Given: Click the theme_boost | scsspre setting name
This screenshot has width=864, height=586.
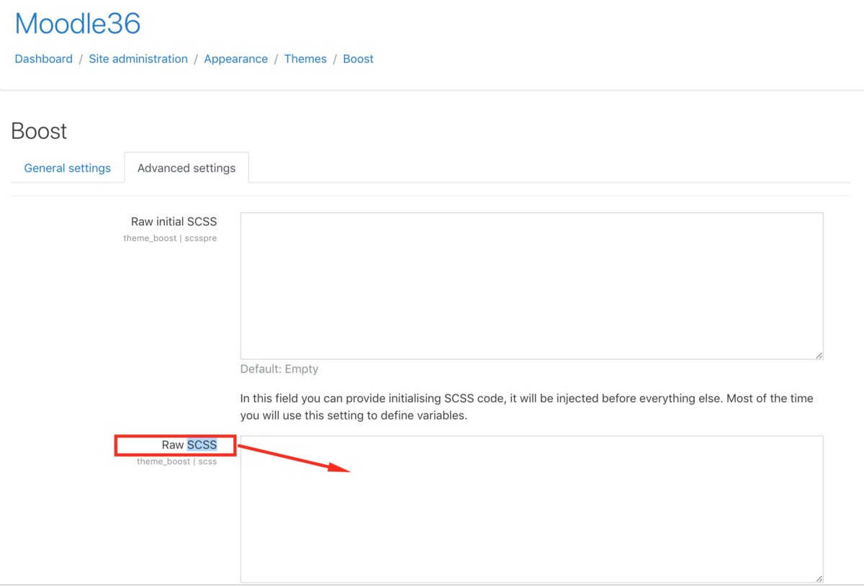Looking at the screenshot, I should (x=170, y=238).
